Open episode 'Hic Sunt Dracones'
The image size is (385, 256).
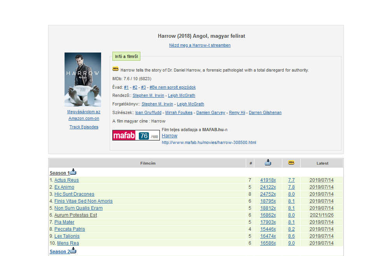74,194
